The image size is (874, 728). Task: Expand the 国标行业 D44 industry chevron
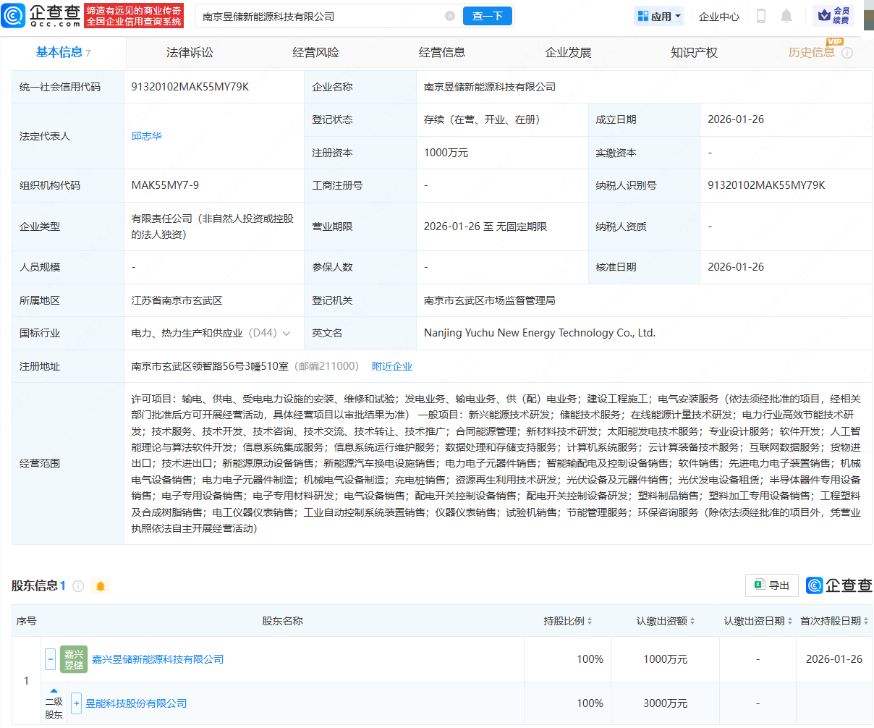(287, 334)
